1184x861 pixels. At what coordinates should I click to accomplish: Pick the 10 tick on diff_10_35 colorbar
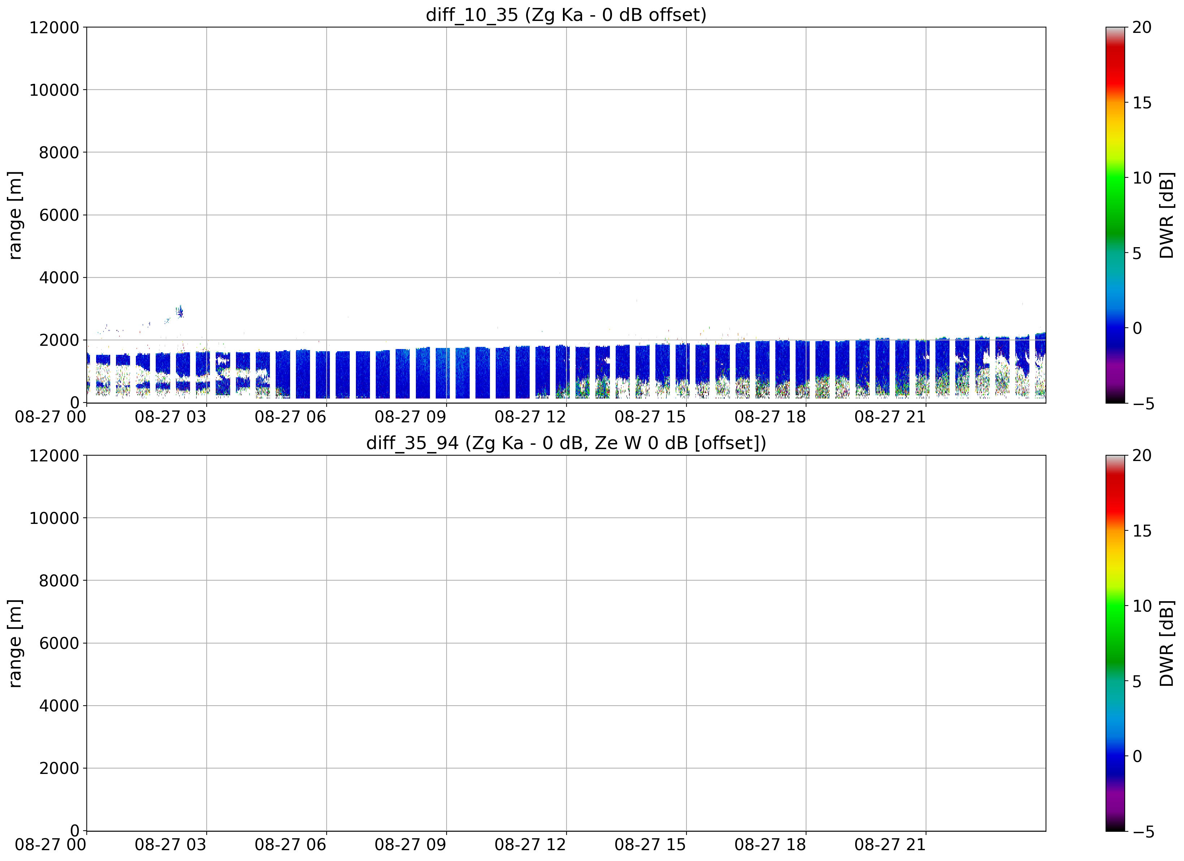click(1142, 178)
